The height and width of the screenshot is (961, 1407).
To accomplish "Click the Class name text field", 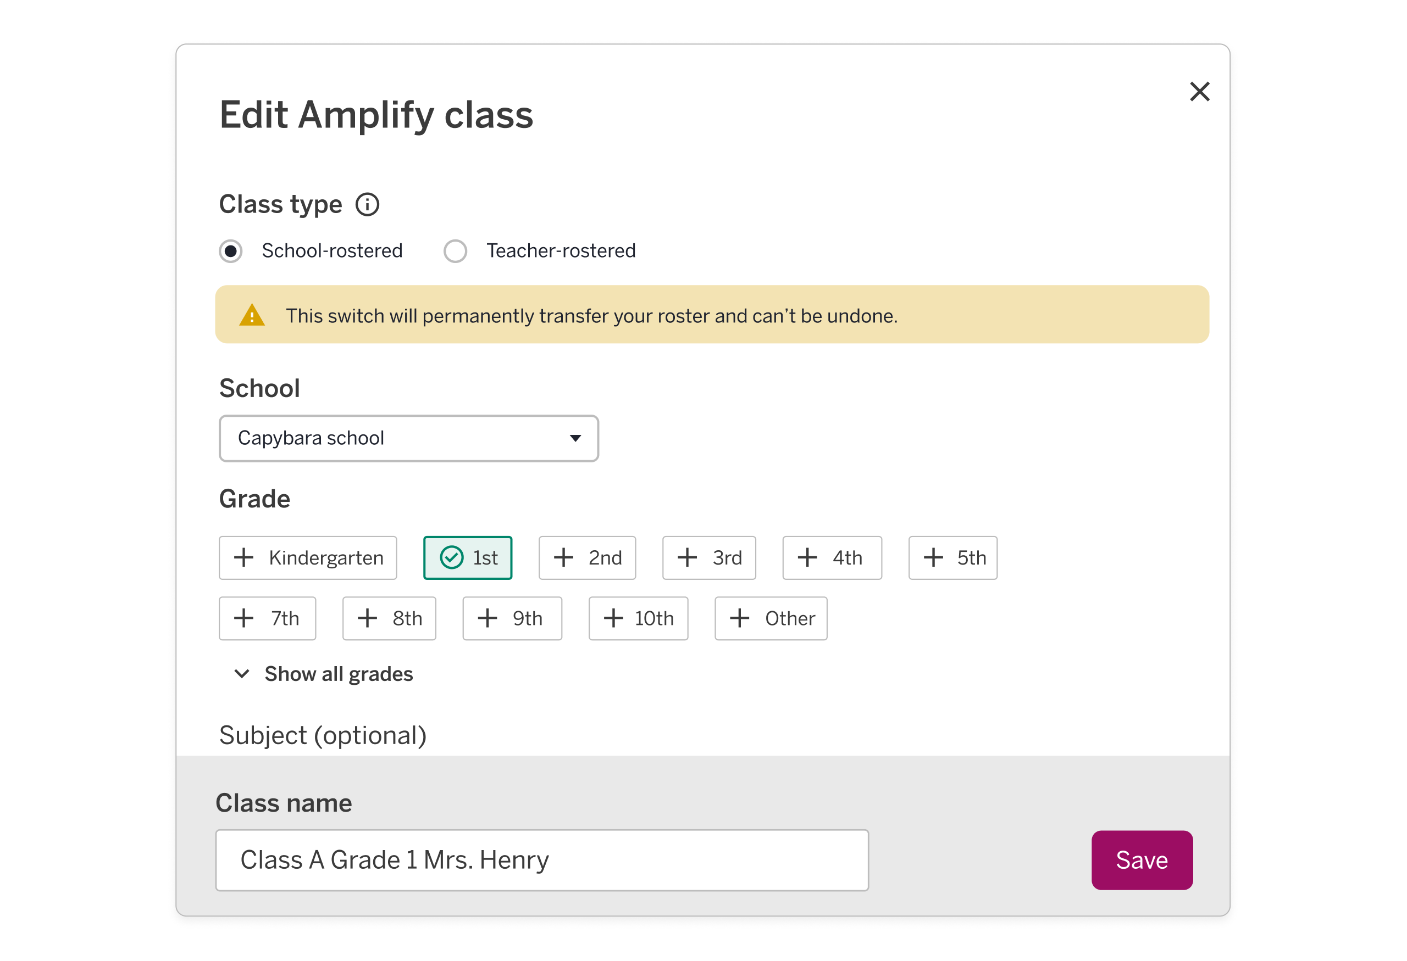I will tap(542, 860).
